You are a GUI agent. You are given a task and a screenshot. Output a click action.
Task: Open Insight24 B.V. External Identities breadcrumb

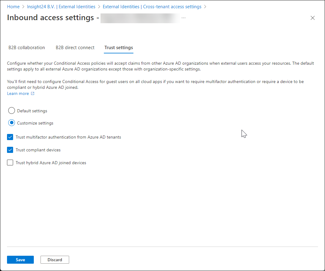[61, 7]
